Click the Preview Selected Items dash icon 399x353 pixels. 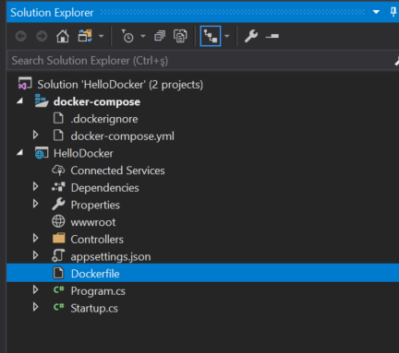(x=272, y=36)
